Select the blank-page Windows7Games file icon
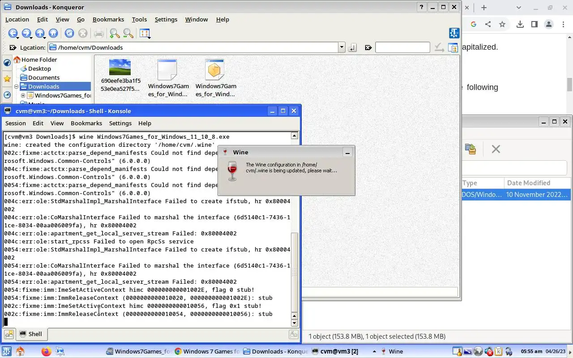Image resolution: width=573 pixels, height=358 pixels. pyautogui.click(x=167, y=70)
